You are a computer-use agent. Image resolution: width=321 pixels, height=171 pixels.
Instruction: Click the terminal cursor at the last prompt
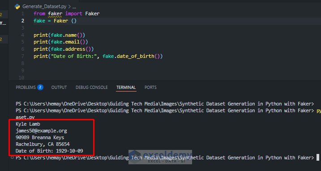(x=318, y=158)
